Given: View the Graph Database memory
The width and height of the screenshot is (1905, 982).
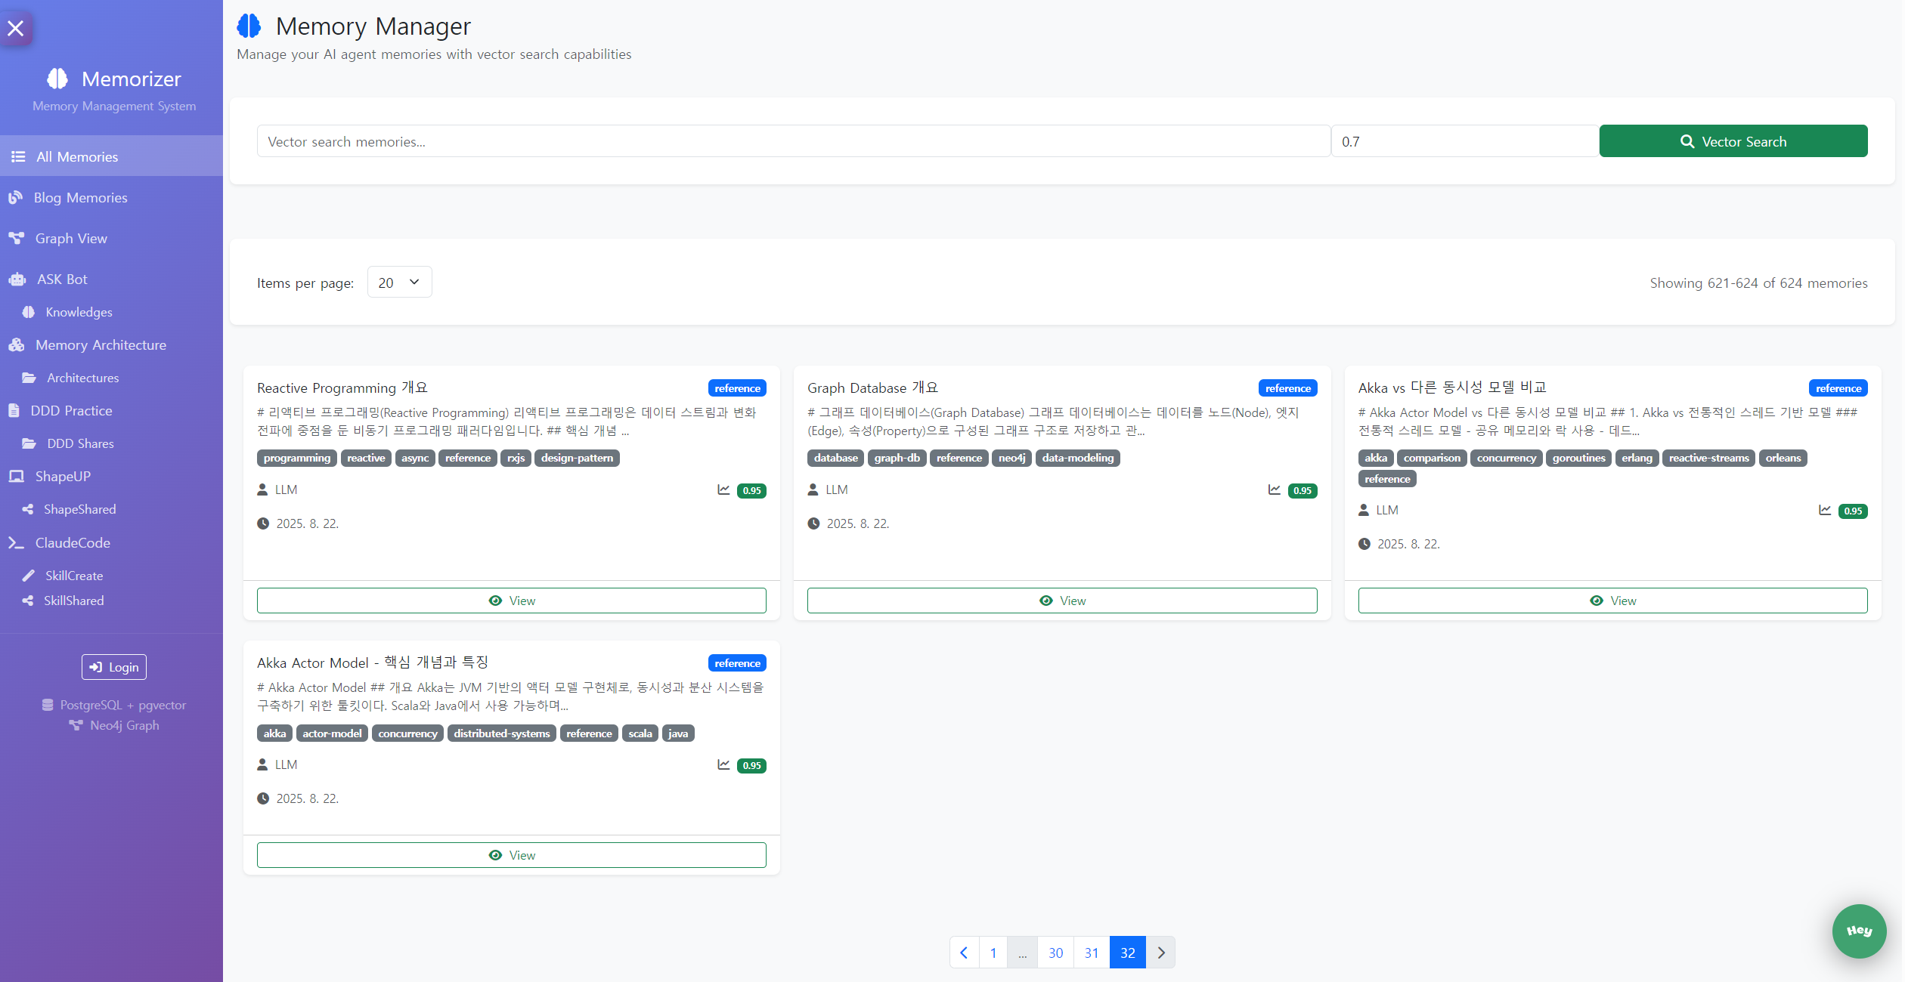Looking at the screenshot, I should pyautogui.click(x=1061, y=601).
